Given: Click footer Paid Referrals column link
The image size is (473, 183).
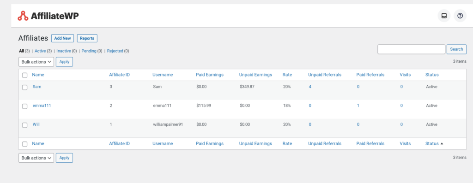Looking at the screenshot, I should (x=370, y=143).
